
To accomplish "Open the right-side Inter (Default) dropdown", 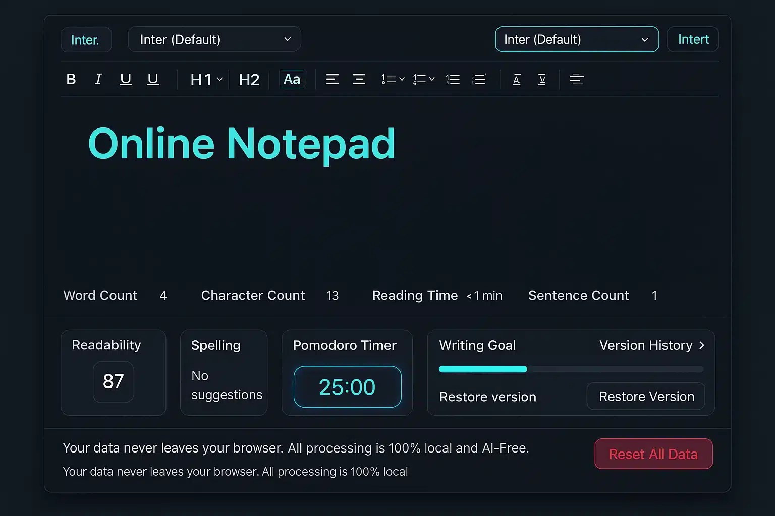I will pyautogui.click(x=577, y=39).
